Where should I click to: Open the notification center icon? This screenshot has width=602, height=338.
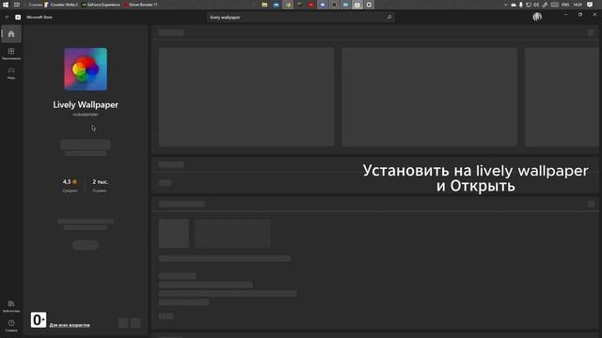[590, 5]
